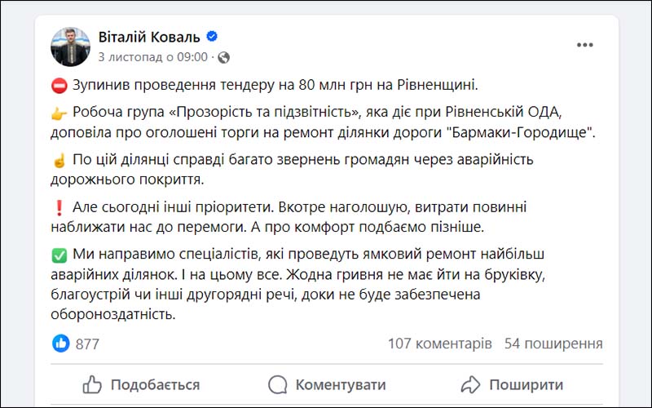Click the globe public audience icon
This screenshot has height=408, width=652.
pos(223,57)
